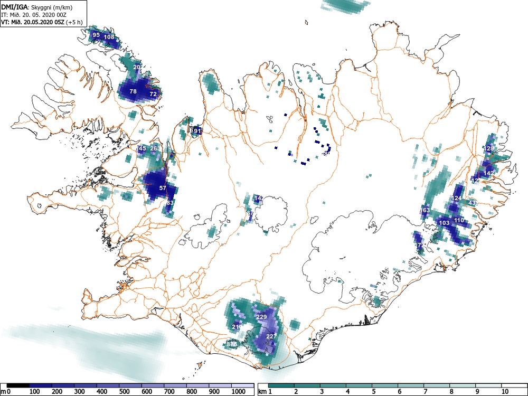This screenshot has width=528, height=396.
Task: Click the 1000 label on meter legend
Action: pyautogui.click(x=239, y=392)
